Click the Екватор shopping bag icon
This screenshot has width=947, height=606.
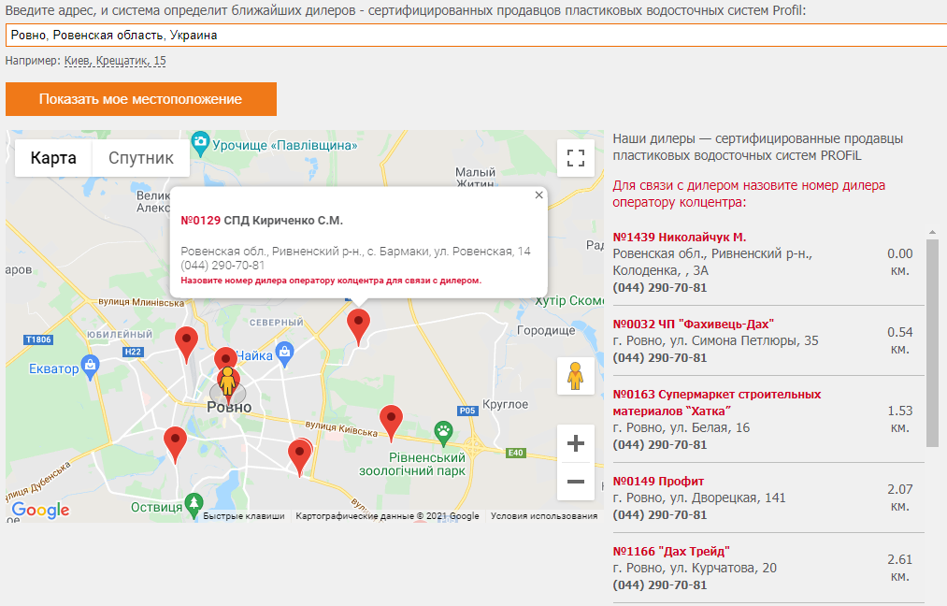[90, 368]
